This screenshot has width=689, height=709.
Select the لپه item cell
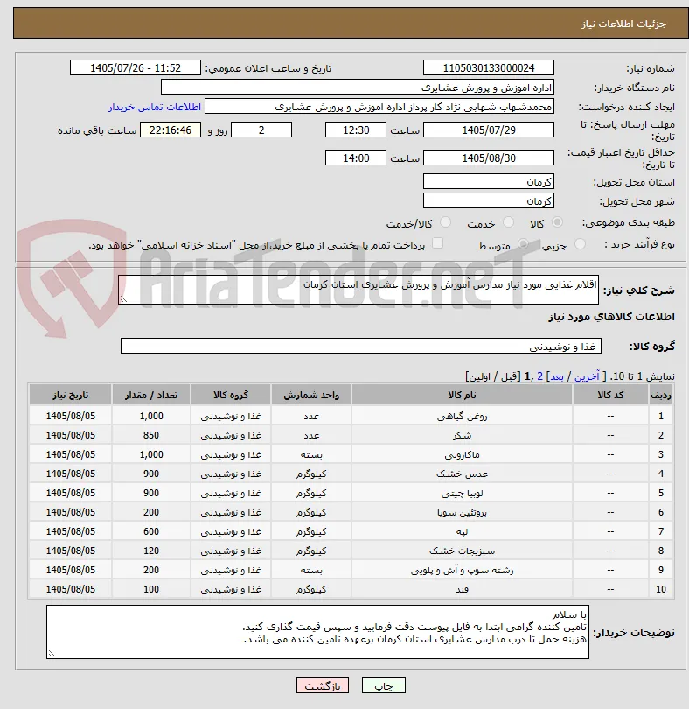tap(462, 531)
